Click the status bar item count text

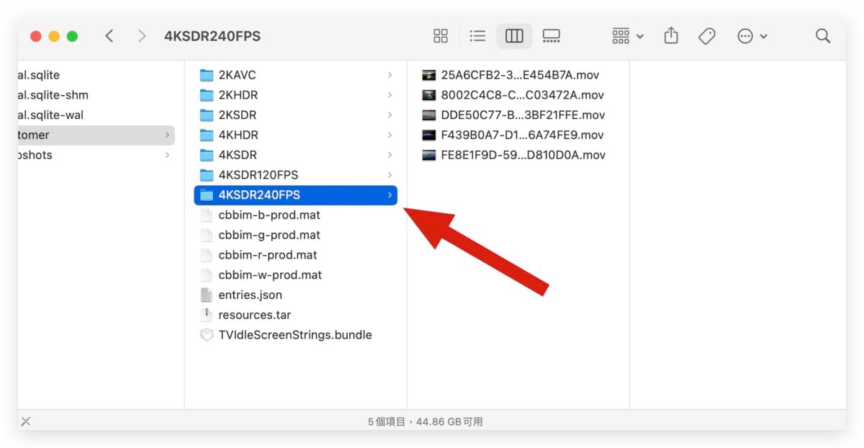tap(425, 421)
